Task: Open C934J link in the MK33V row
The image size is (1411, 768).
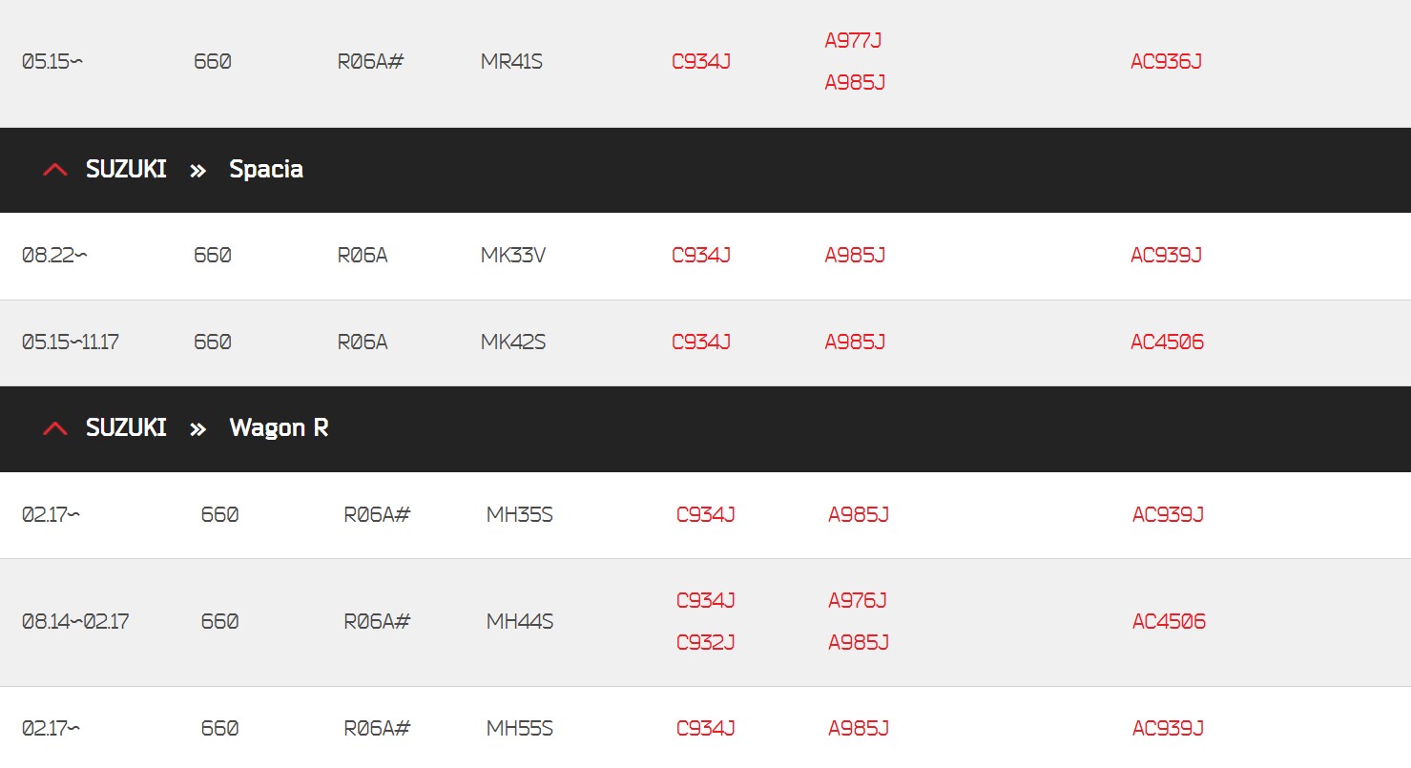Action: 701,256
